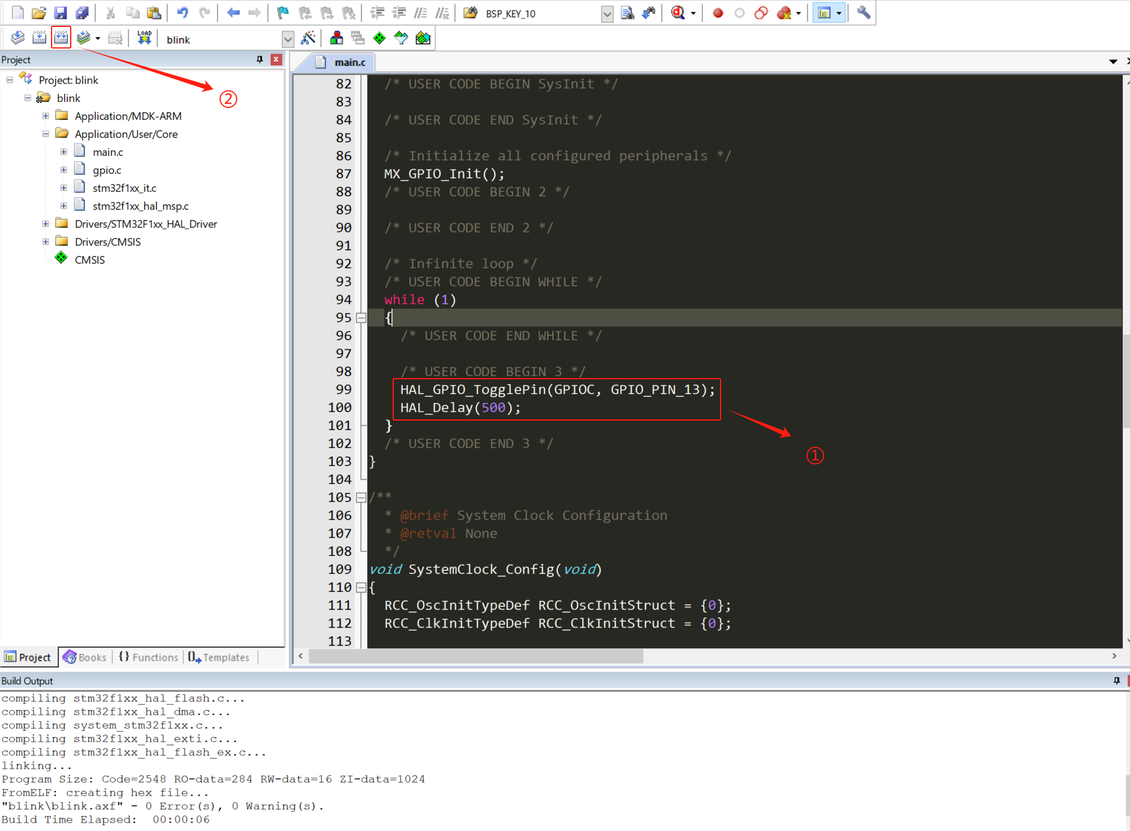This screenshot has width=1130, height=831.
Task: Collapse the Project: blink root node
Action: (x=10, y=80)
